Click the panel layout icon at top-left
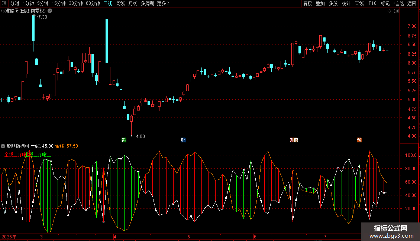This screenshot has height=241, width=420. click(4, 3)
